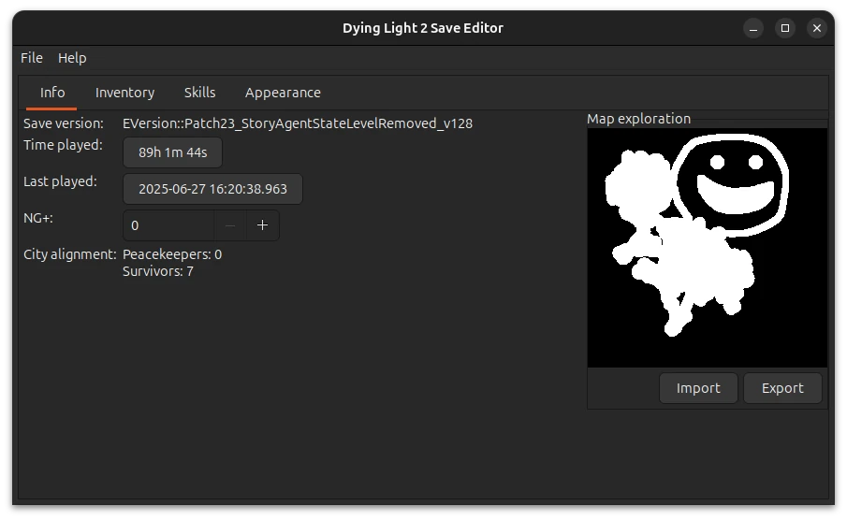Change the last played date value
This screenshot has height=520, width=847.
pos(212,189)
